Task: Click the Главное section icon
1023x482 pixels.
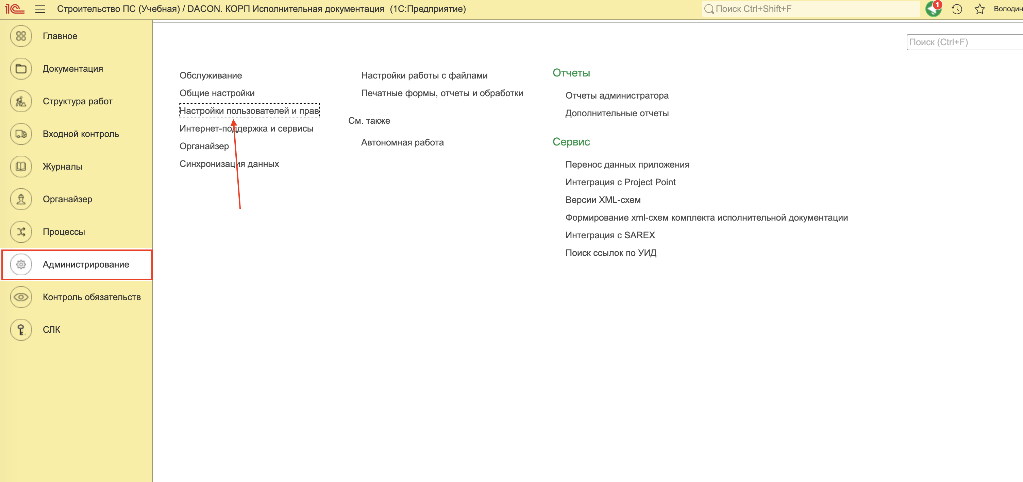Action: click(x=21, y=36)
